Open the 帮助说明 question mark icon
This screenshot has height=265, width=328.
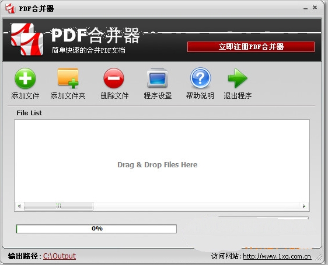200,78
